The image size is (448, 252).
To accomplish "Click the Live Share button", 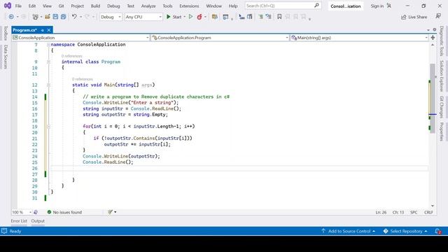I will (414, 17).
